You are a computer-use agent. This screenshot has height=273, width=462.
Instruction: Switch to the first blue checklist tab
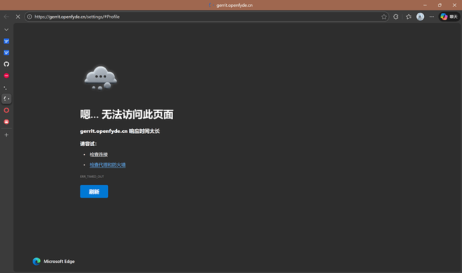tap(7, 41)
